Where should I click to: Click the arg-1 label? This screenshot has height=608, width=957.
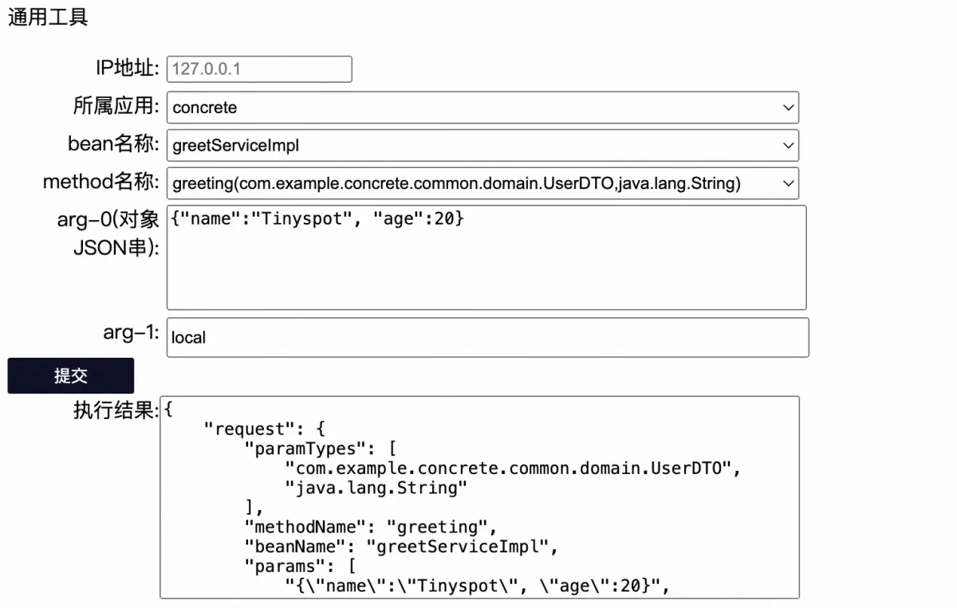[x=132, y=333]
